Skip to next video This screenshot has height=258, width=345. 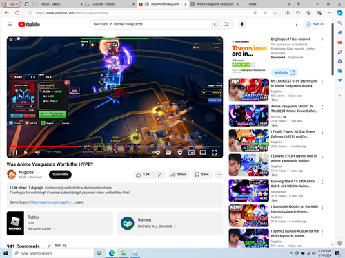click(26, 152)
